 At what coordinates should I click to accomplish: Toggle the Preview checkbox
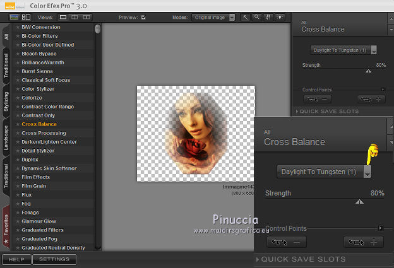coord(144,18)
